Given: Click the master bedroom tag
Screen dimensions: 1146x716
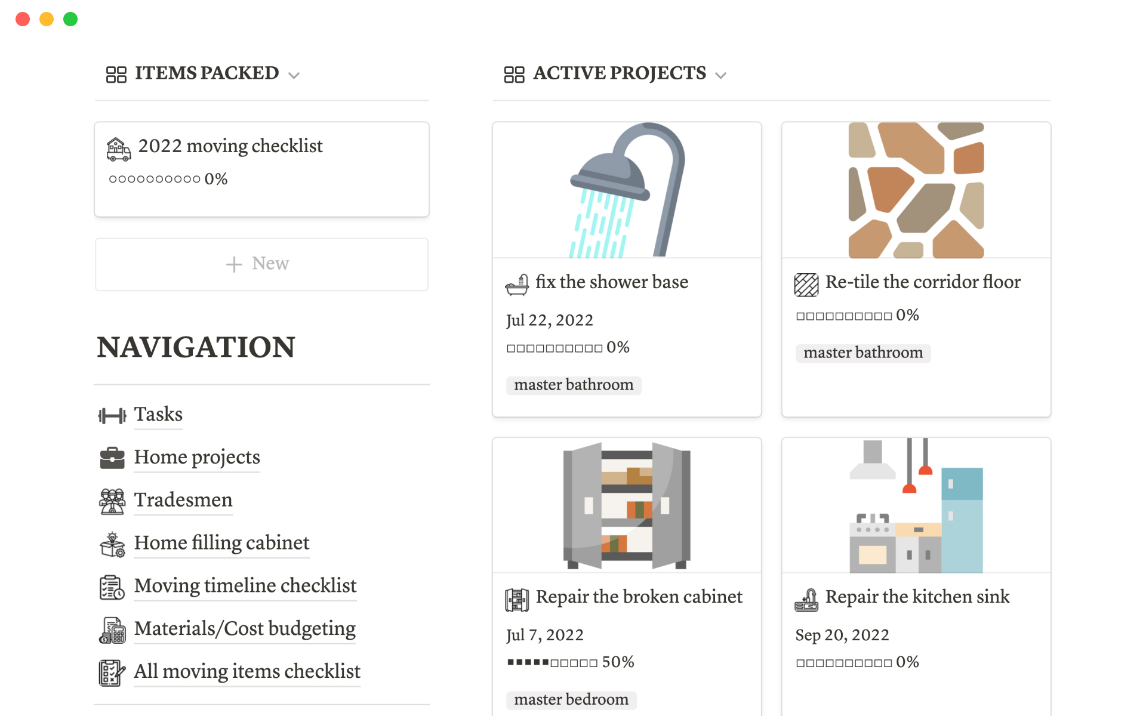Looking at the screenshot, I should [571, 699].
